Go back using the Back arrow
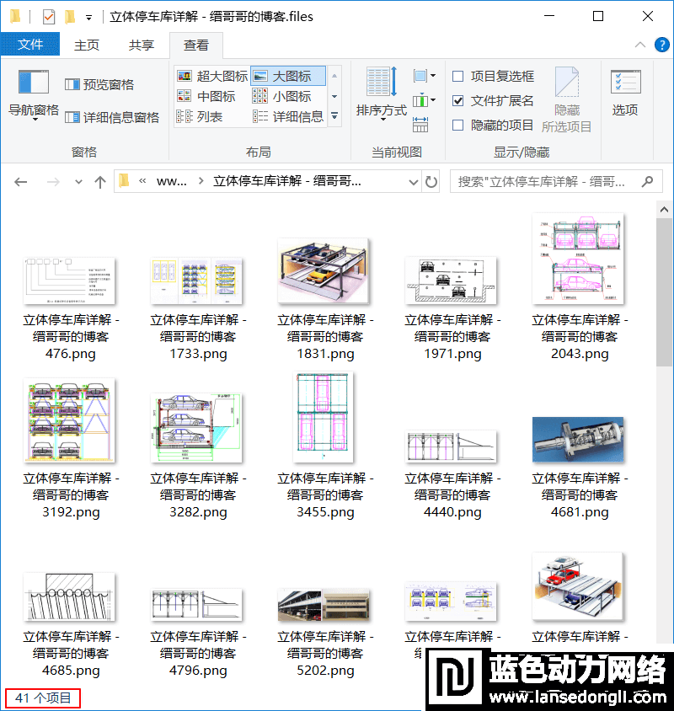Screen dimensions: 674x711 [x=21, y=182]
